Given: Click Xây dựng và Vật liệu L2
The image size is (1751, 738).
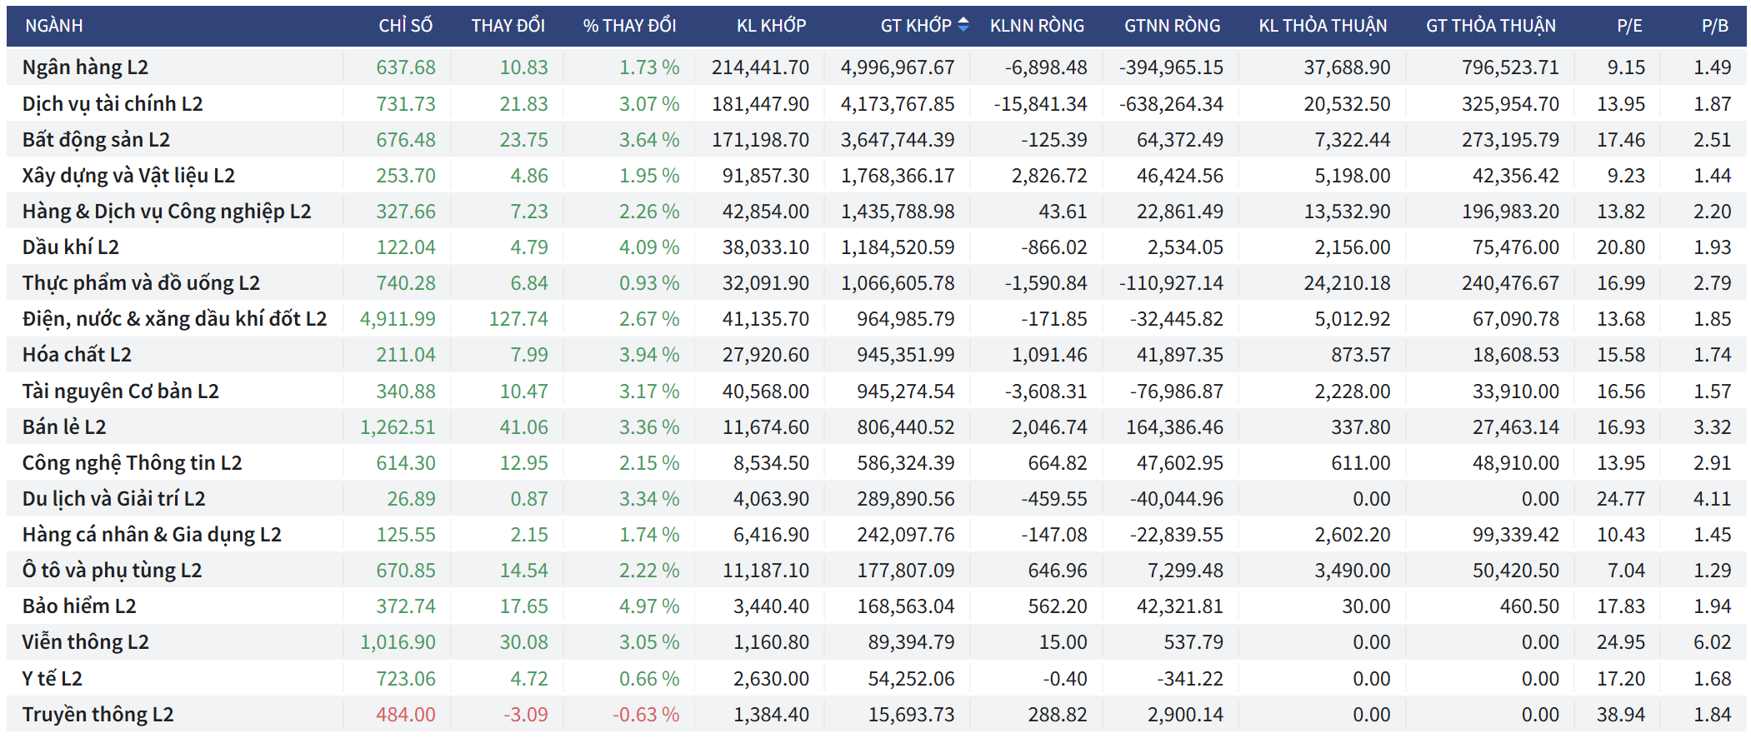Looking at the screenshot, I should (x=128, y=176).
